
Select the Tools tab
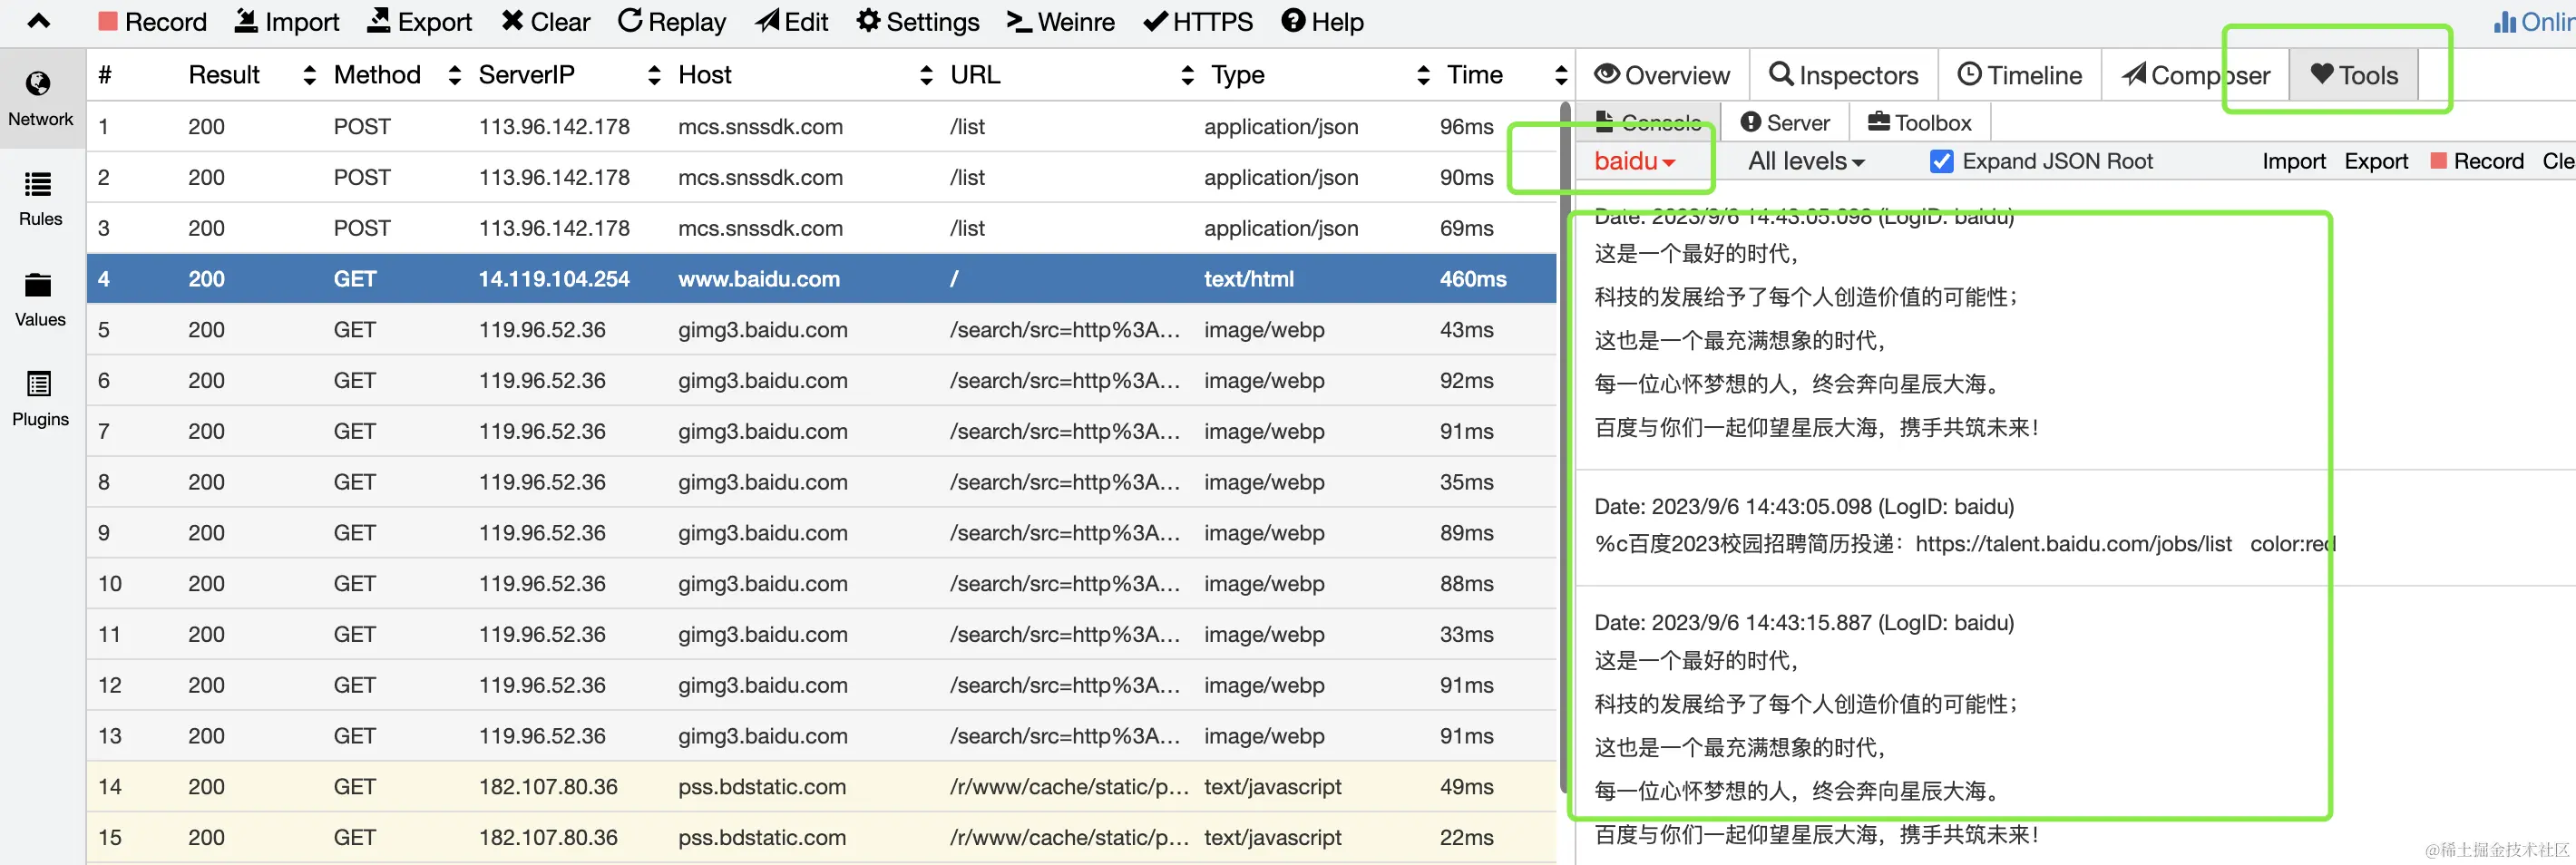click(2354, 75)
